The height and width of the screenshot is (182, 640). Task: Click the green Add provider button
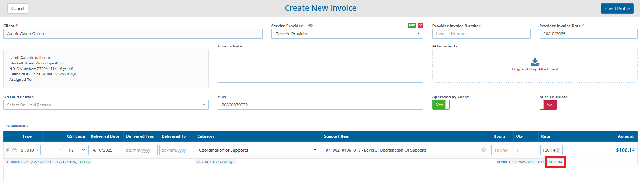pos(412,25)
